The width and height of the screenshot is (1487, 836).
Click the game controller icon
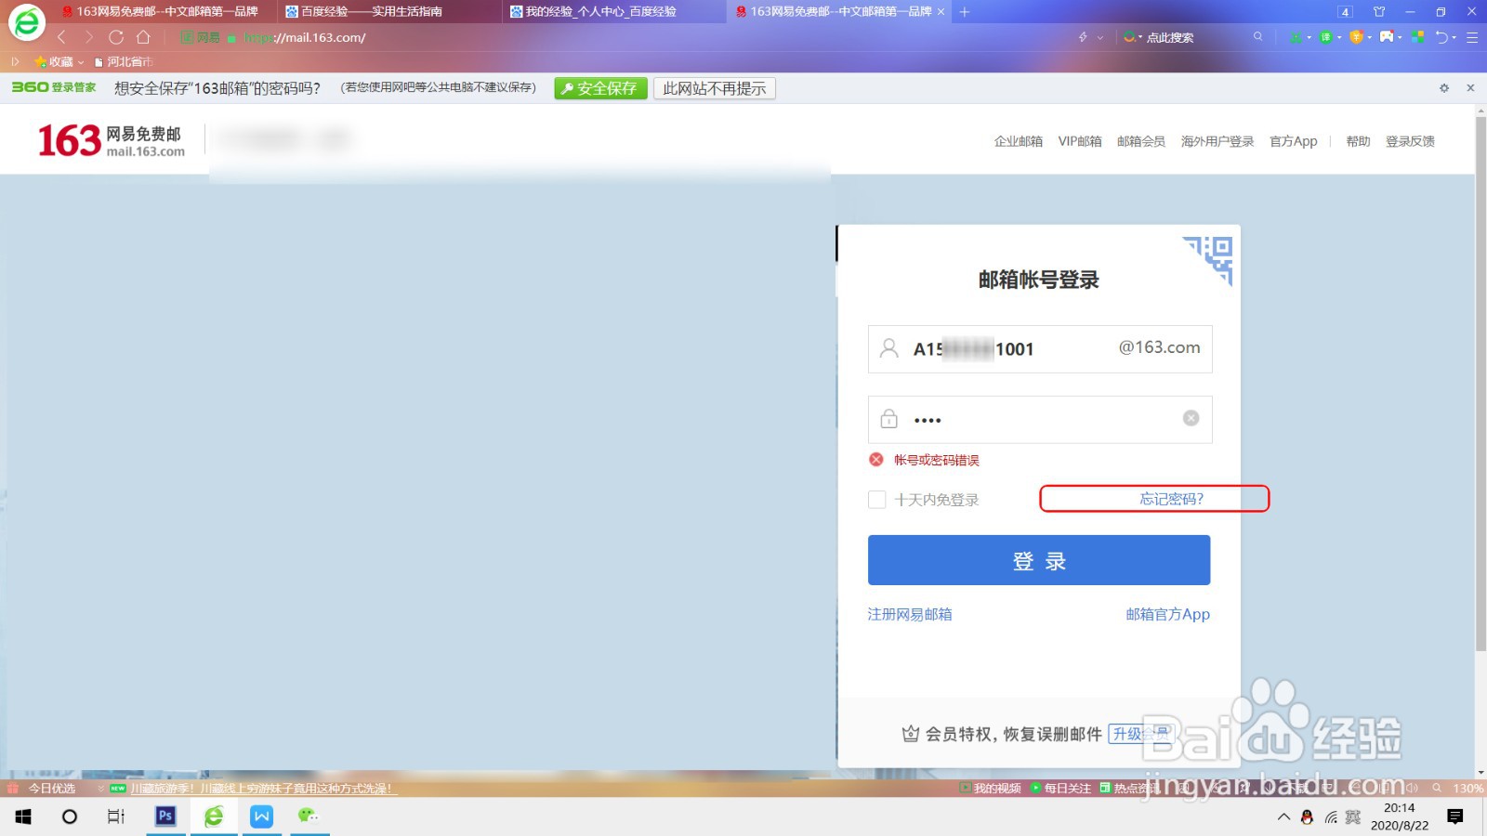pyautogui.click(x=1387, y=37)
